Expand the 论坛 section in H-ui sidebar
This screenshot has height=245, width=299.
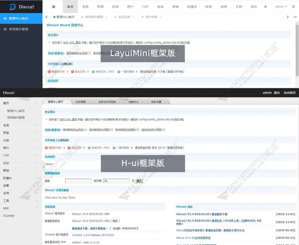[37, 163]
